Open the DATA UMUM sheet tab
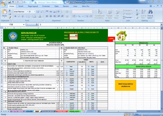 point(17,111)
